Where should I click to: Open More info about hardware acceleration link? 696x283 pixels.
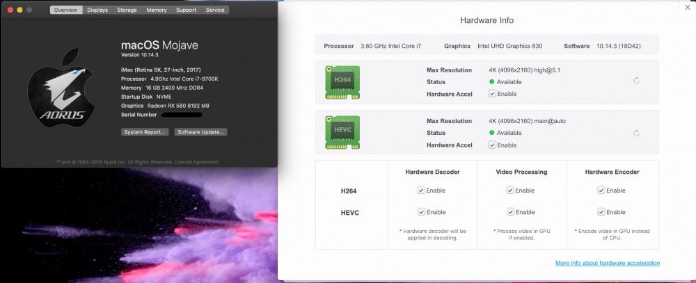coord(607,263)
